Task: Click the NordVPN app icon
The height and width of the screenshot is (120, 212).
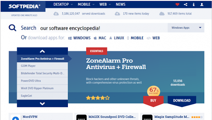Action: 16,118
